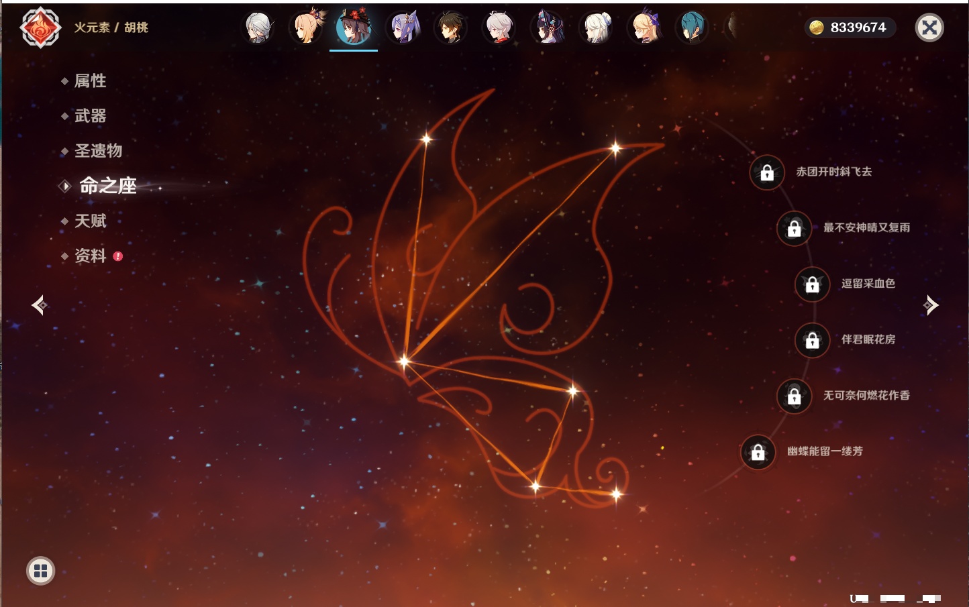Go to the 圣遗物 artifacts menu
969x607 pixels.
tap(98, 151)
